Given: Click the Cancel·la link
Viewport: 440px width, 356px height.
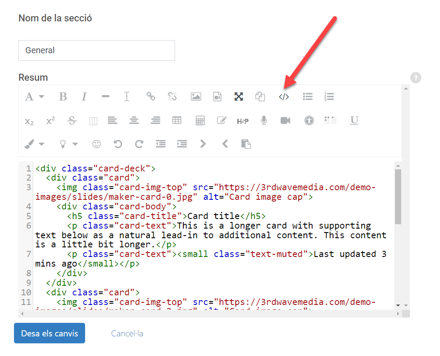Looking at the screenshot, I should point(127,334).
